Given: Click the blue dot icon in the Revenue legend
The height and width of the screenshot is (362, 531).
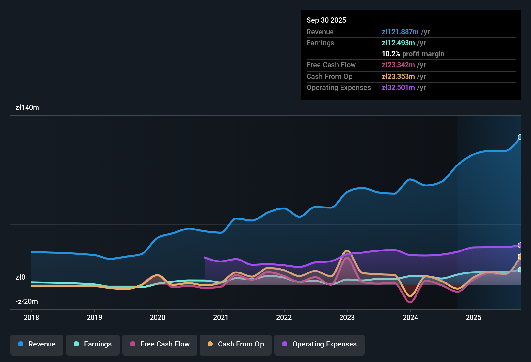Looking at the screenshot, I should pyautogui.click(x=20, y=344).
